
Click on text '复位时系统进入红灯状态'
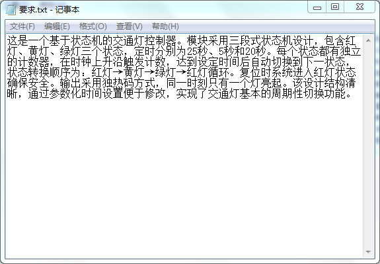pyautogui.click(x=297, y=72)
